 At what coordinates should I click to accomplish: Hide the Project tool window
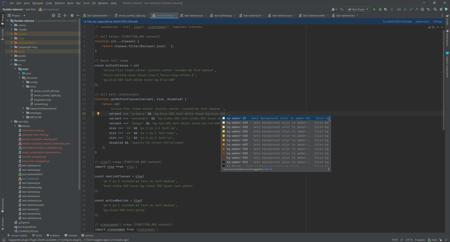click(x=78, y=15)
